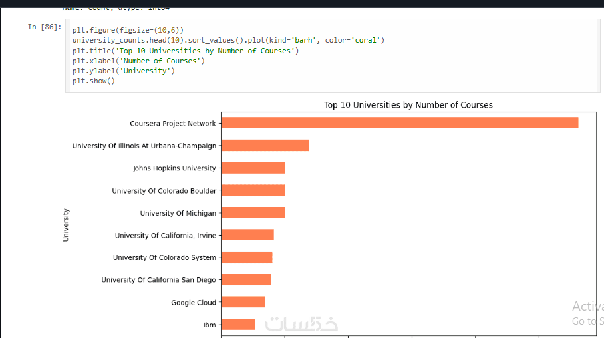Click the University Of Illinois At Urbana-Champaign label
Screen dimensions: 604x338
(x=144, y=146)
